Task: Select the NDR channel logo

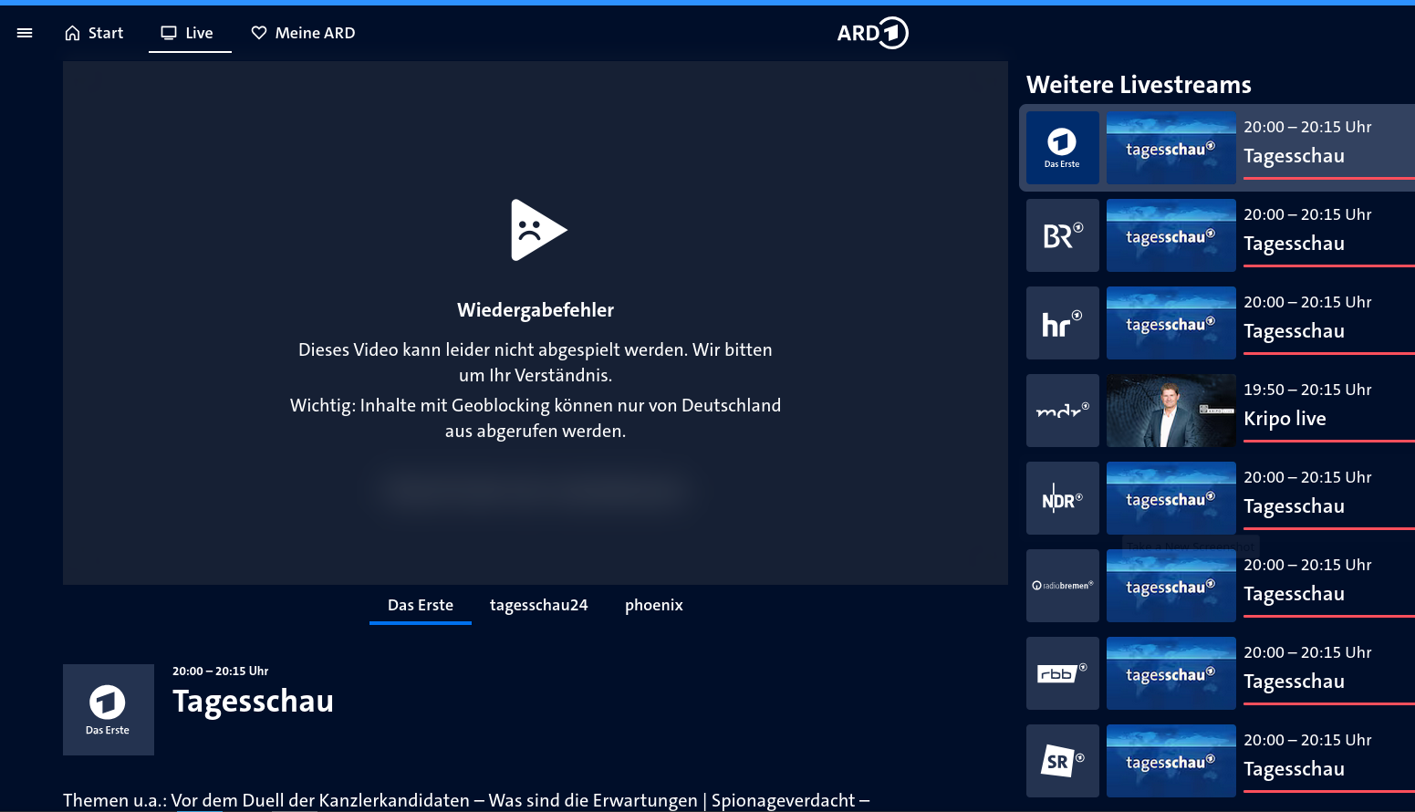Action: pyautogui.click(x=1062, y=498)
